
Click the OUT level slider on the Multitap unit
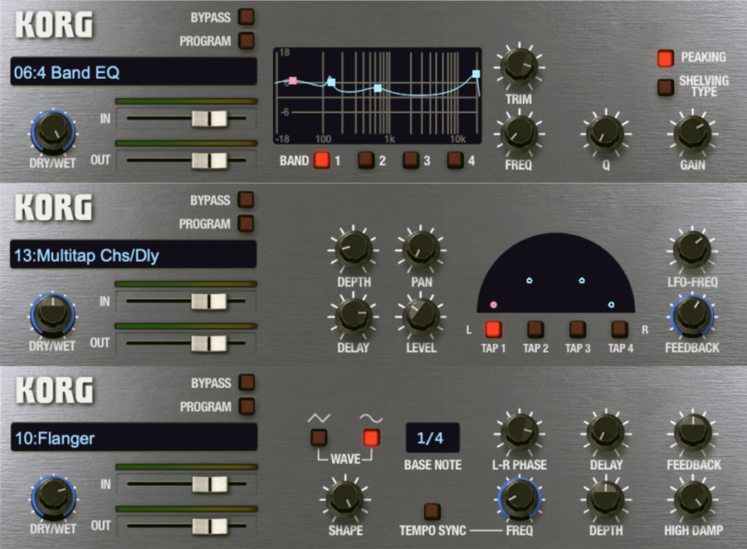coord(208,343)
